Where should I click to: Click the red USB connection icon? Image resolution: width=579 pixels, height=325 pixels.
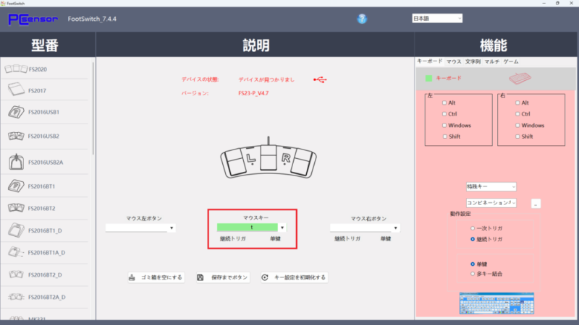pyautogui.click(x=320, y=79)
